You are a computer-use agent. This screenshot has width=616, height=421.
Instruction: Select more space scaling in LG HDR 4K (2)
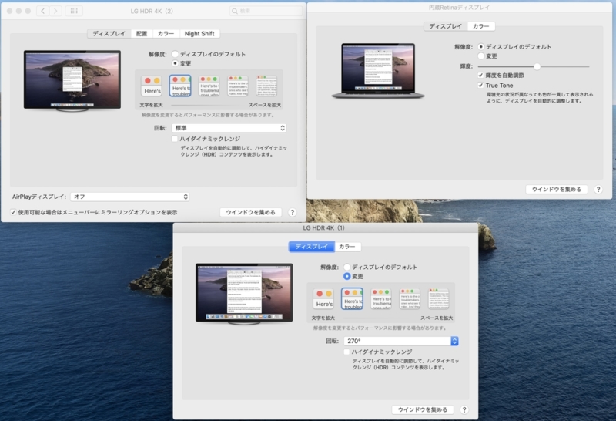[266, 86]
